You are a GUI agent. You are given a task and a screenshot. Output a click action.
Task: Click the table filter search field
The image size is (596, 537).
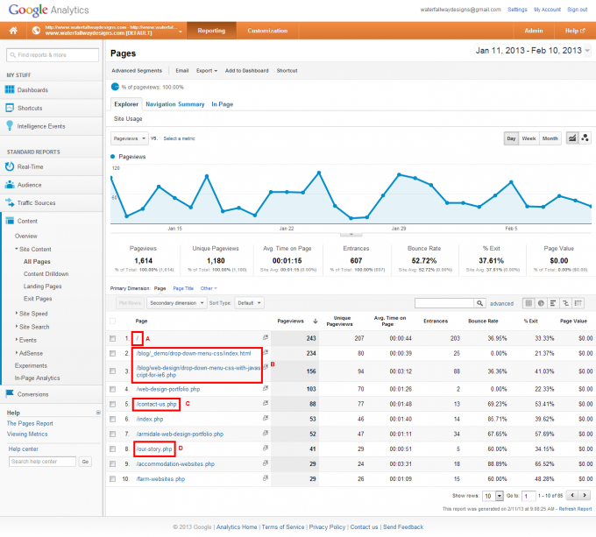click(444, 303)
